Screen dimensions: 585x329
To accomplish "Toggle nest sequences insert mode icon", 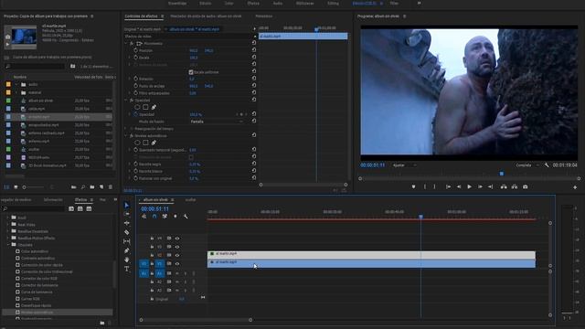I will (144, 217).
